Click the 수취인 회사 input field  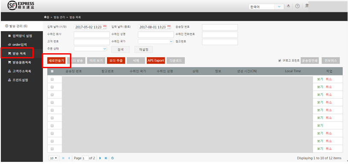coord(92,35)
